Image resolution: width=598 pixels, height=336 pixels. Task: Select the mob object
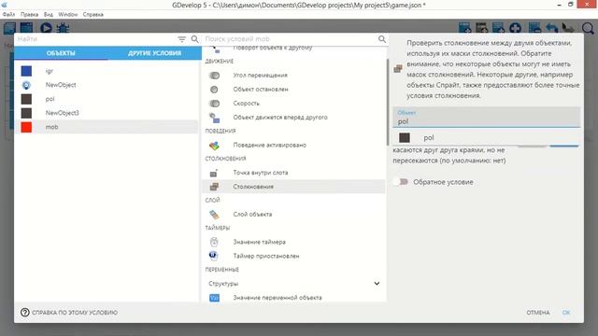pyautogui.click(x=106, y=127)
